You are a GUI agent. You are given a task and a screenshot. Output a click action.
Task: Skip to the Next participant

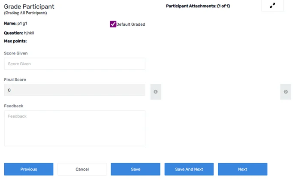coord(243,169)
